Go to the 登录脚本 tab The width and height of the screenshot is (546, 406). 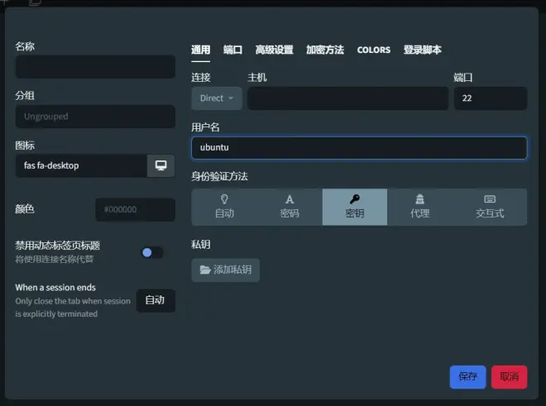(x=422, y=50)
